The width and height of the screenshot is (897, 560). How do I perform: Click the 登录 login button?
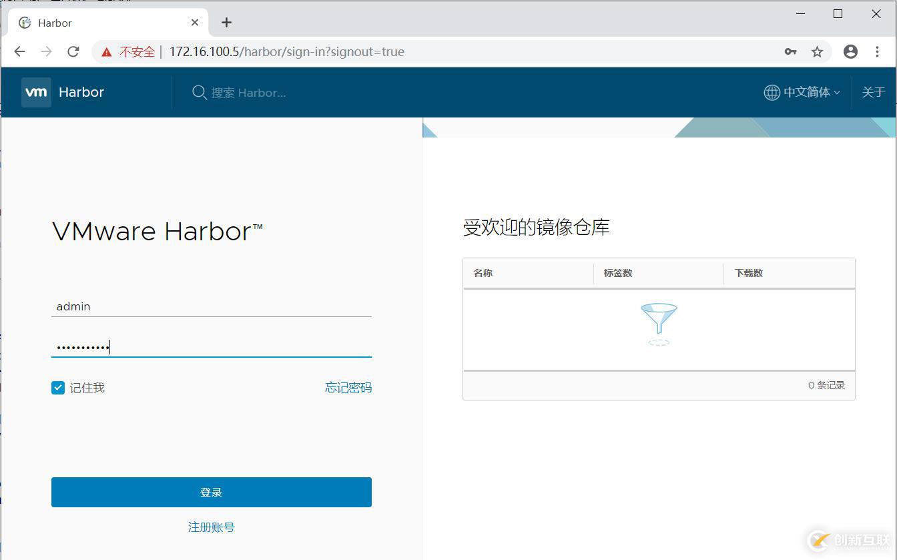click(x=212, y=492)
